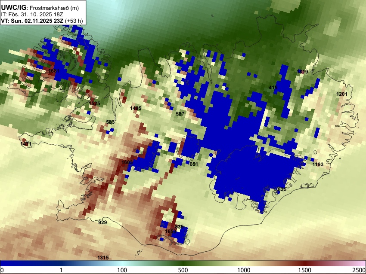366x274 pixels.
Task: Click the valid time "VT: Sun. 02.11.2025 23Z (+53 h)"
Action: coord(42,21)
